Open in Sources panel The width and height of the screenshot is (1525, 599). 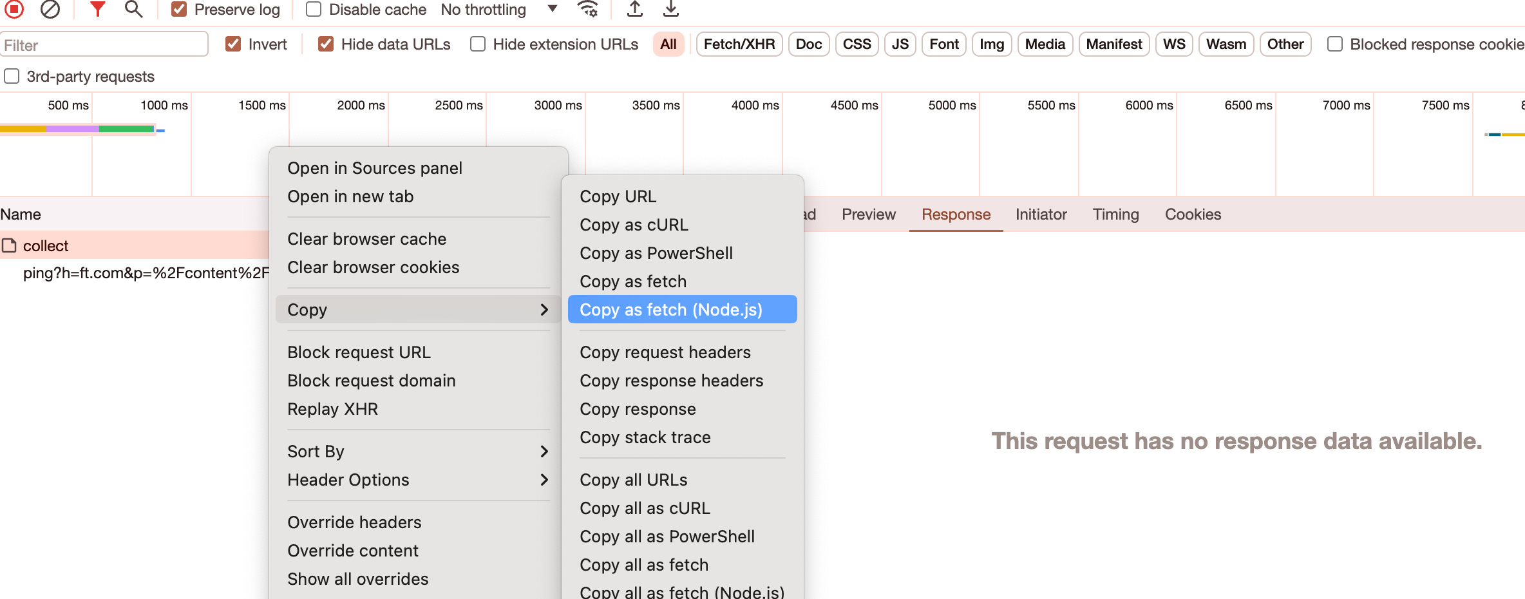[x=418, y=168]
